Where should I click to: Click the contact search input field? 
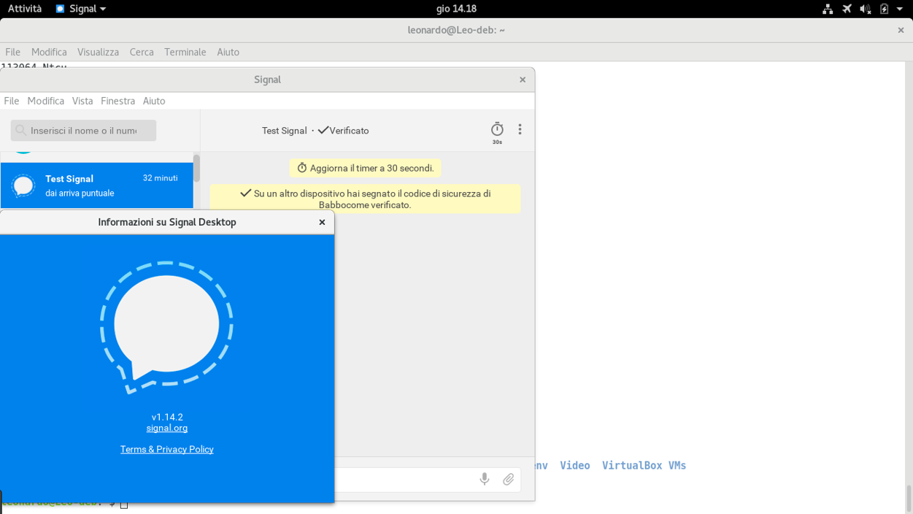[82, 130]
